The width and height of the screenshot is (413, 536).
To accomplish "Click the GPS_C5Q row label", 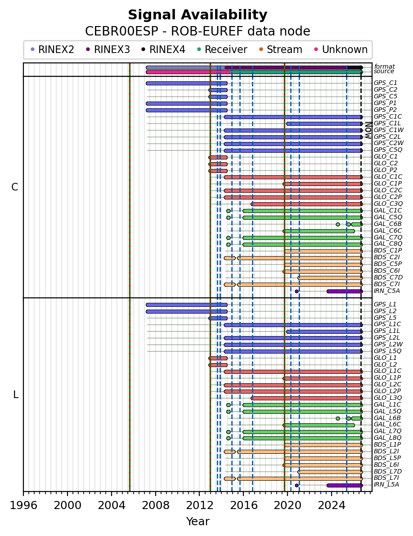I will click(388, 150).
